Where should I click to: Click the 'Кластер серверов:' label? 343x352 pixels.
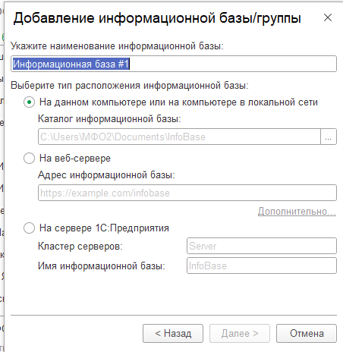coord(80,246)
